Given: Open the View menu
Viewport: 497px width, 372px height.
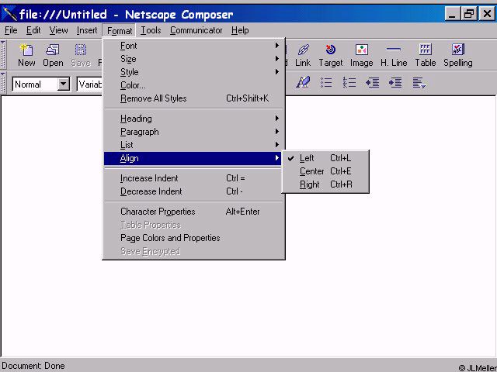Looking at the screenshot, I should pyautogui.click(x=59, y=31).
